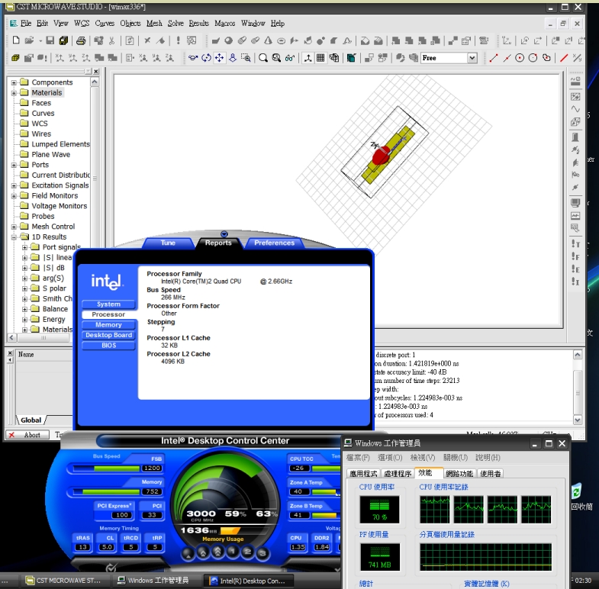The height and width of the screenshot is (589, 599).
Task: Click the '!F' solver icon
Action: [x=575, y=256]
